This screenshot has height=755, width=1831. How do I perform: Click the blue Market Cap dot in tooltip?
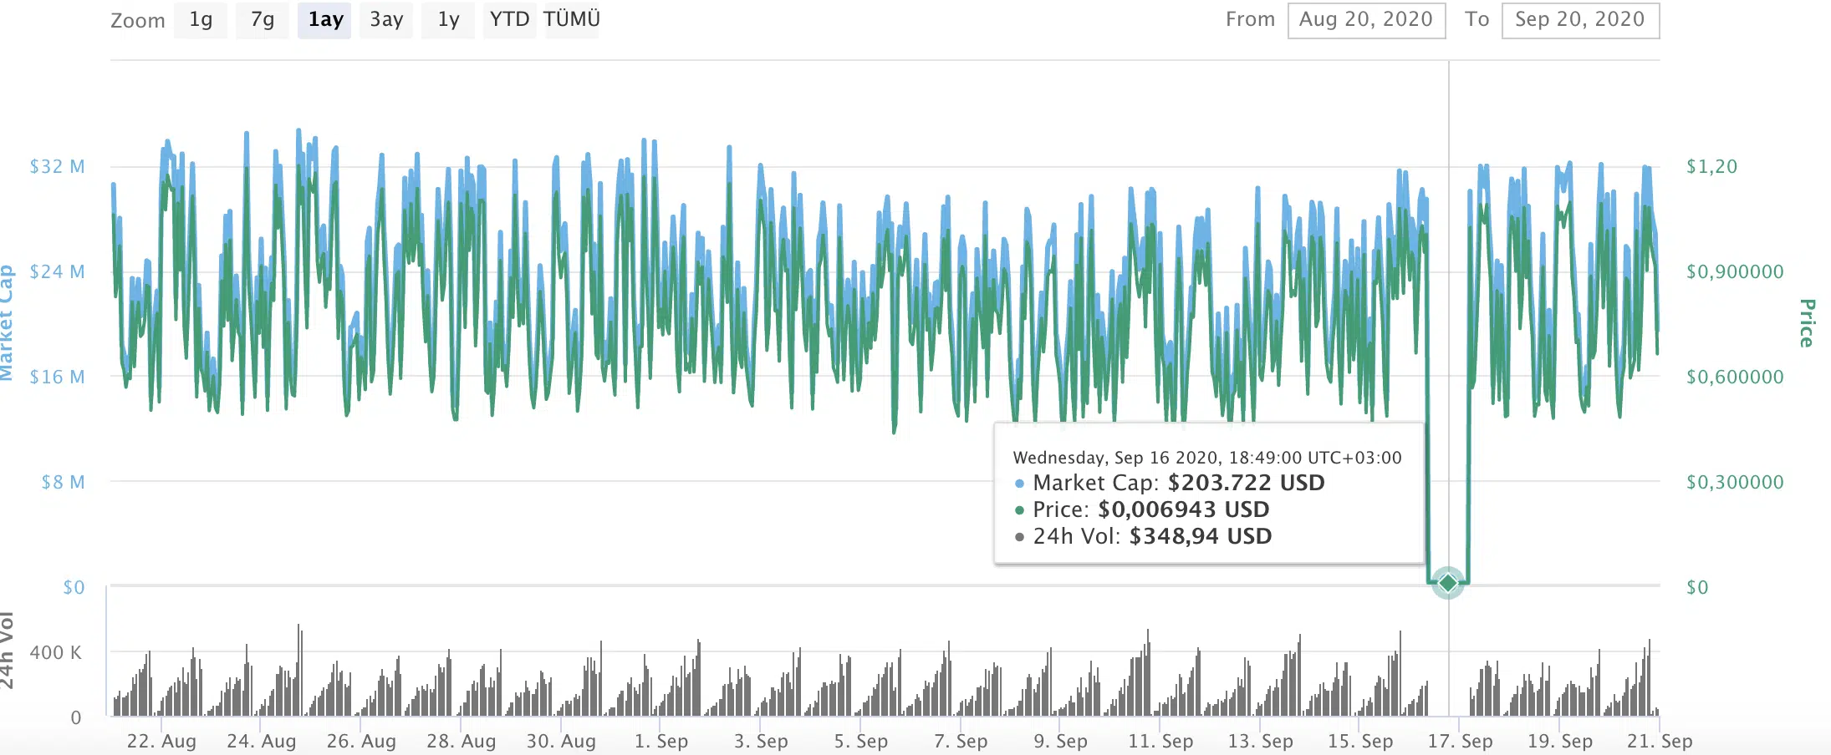[1019, 484]
